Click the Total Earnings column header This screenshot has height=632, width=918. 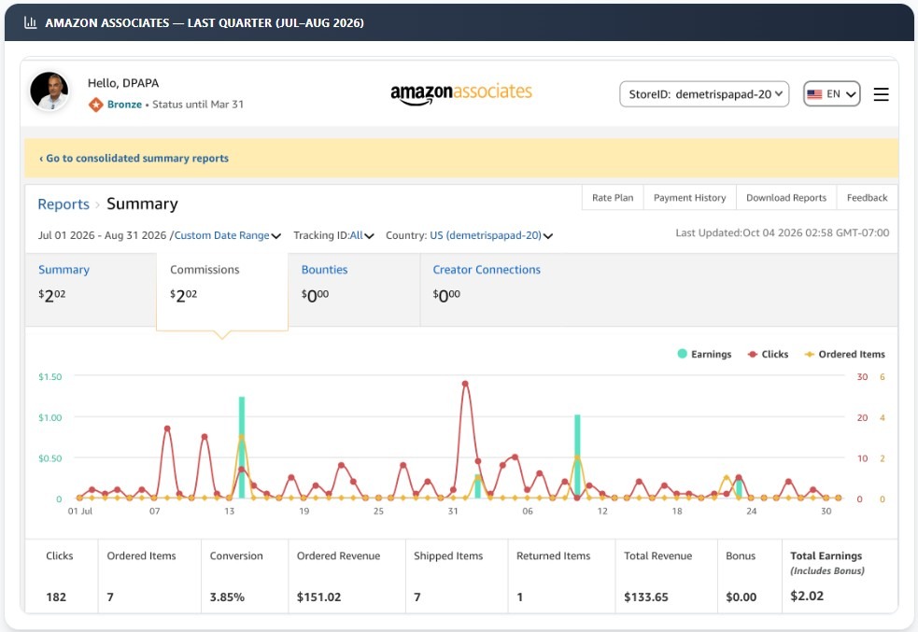coord(826,562)
